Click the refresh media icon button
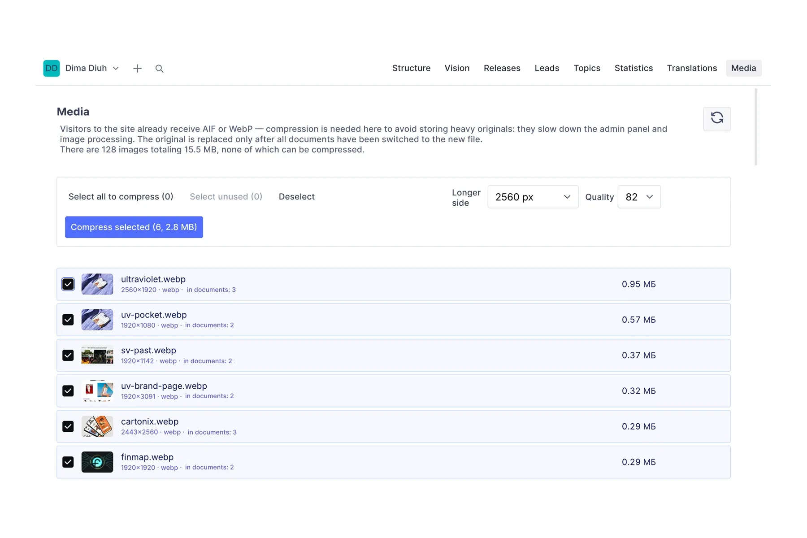This screenshot has height=538, width=807. 716,119
